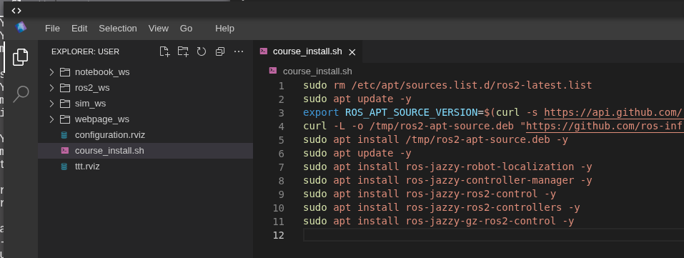Follow the api.github.com link on line 3
Screen dimensions: 684x258
(613, 113)
